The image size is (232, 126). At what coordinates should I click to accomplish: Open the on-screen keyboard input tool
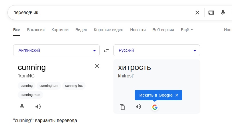pyautogui.click(x=211, y=13)
